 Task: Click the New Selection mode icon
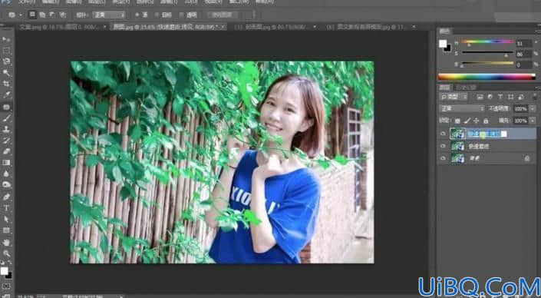point(32,15)
